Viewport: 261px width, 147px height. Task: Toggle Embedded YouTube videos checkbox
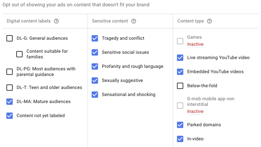click(180, 72)
